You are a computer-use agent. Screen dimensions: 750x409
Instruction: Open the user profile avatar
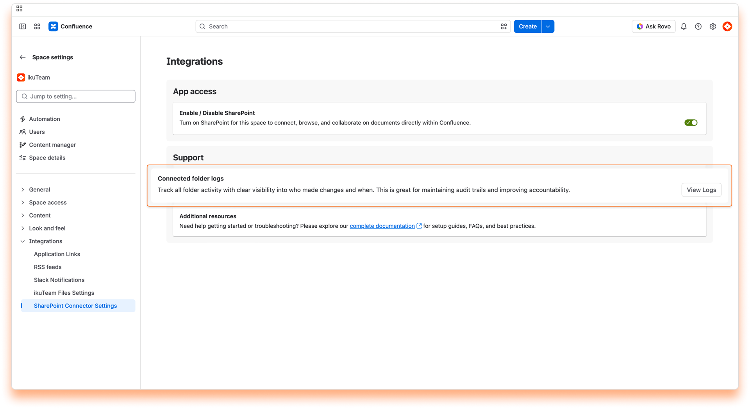(x=727, y=27)
